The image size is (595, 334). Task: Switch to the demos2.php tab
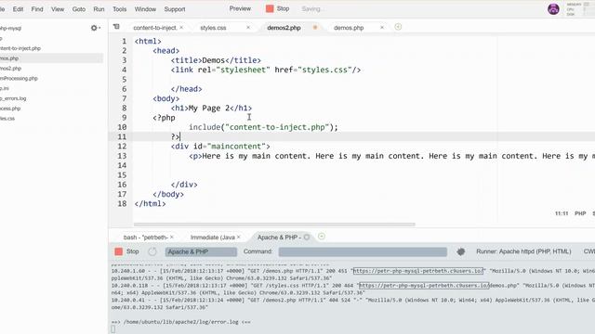(284, 28)
